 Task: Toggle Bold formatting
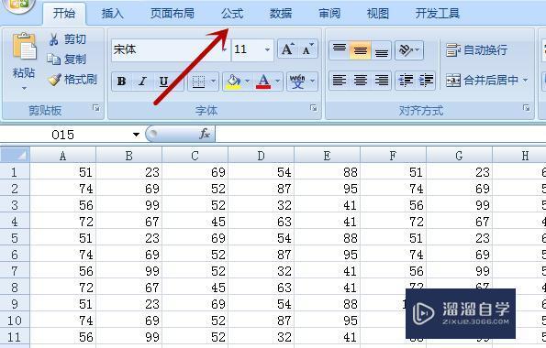click(x=121, y=82)
